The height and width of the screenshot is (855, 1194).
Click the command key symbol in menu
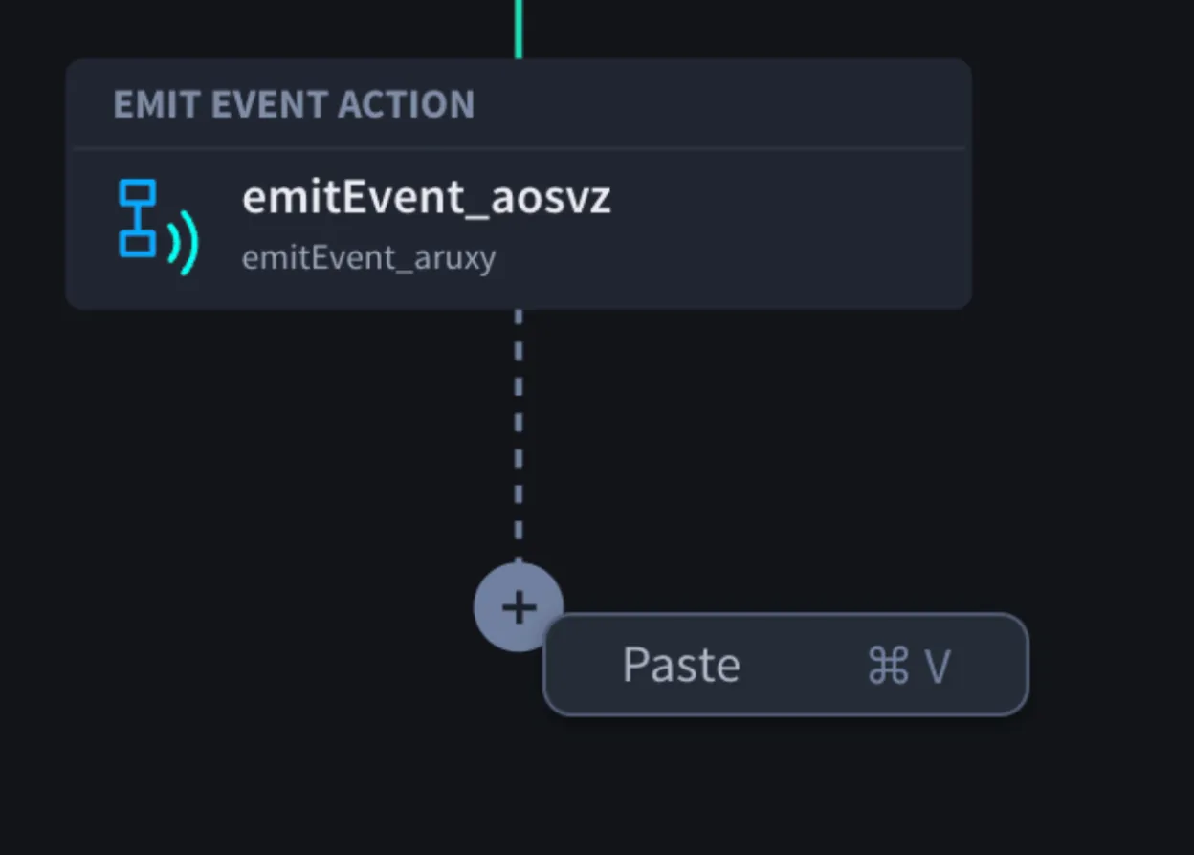(x=888, y=666)
